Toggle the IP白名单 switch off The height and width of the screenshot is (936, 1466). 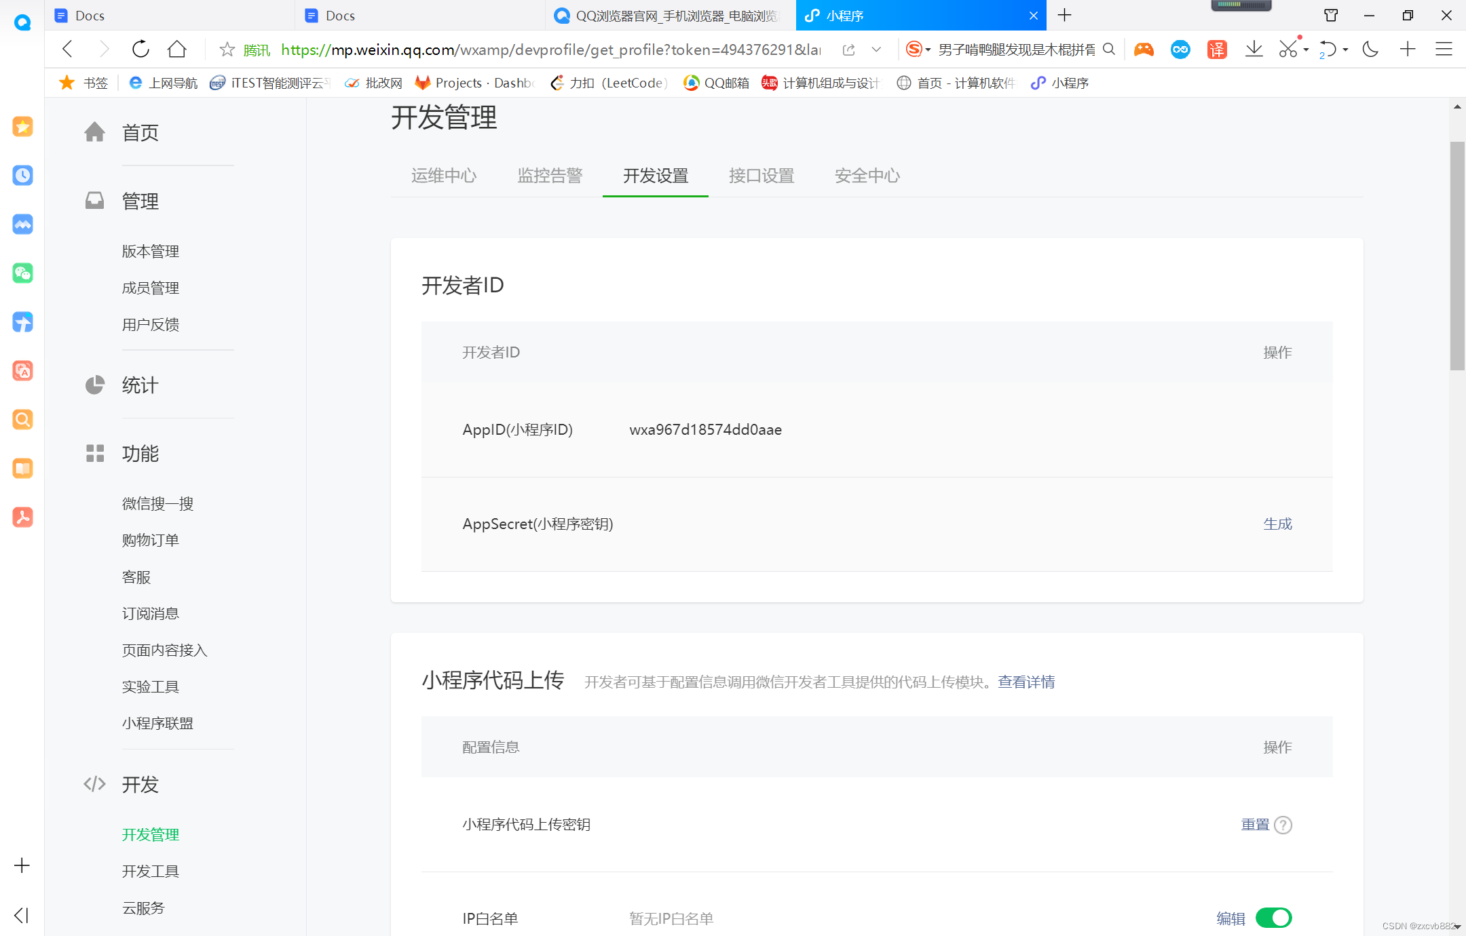point(1274,918)
